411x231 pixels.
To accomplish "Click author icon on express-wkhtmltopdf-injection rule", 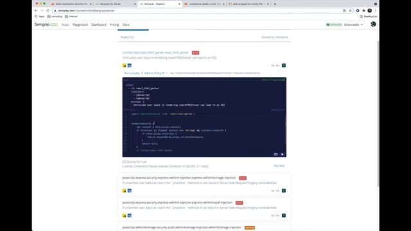I will click(x=284, y=216).
